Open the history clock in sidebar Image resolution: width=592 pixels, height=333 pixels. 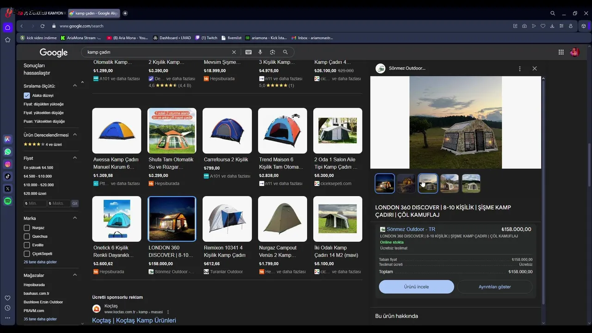click(7, 308)
